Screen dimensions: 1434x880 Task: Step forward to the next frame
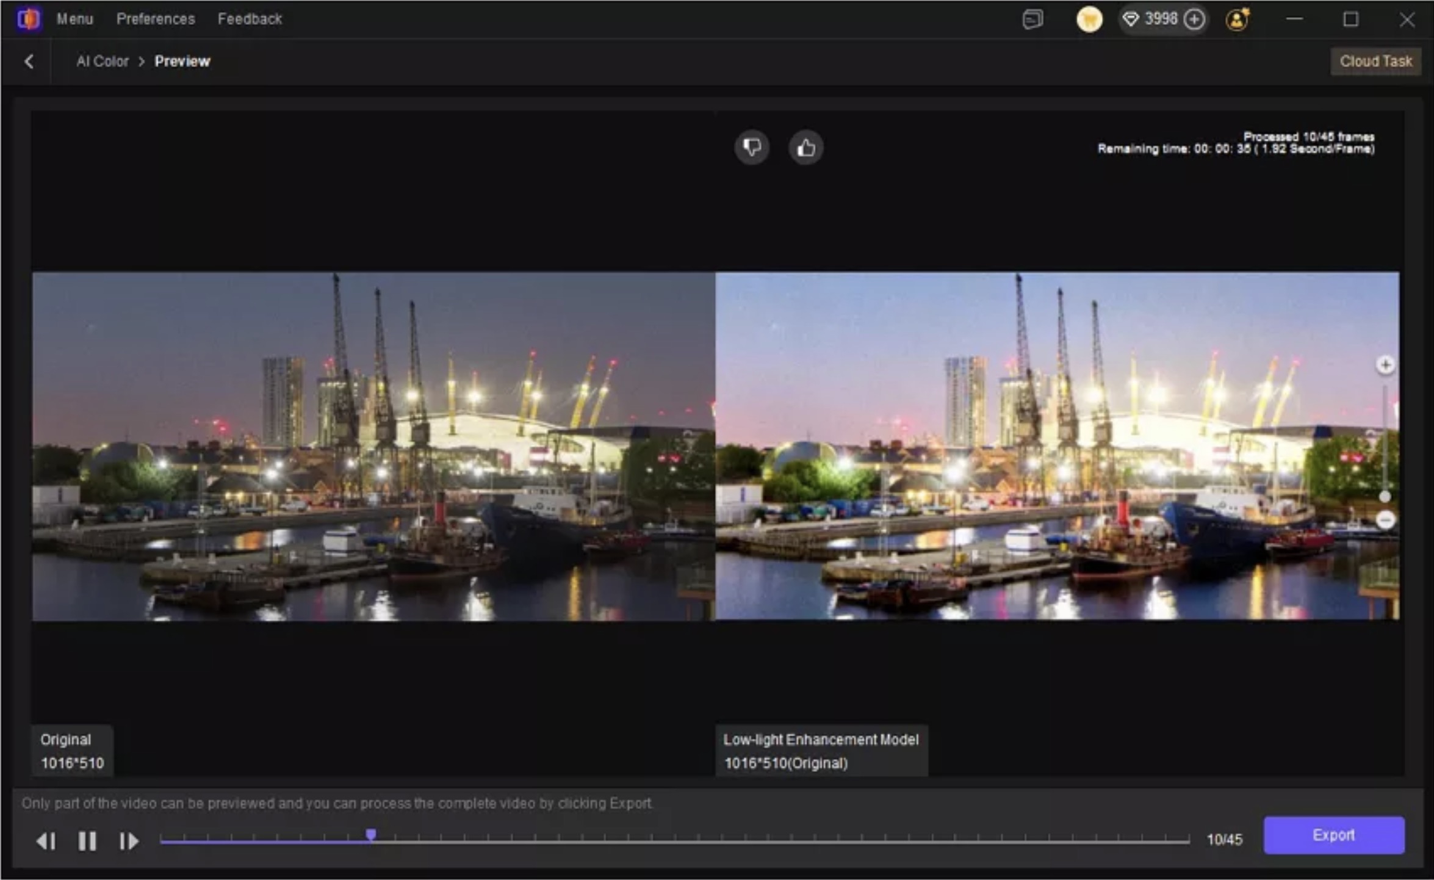click(x=129, y=841)
